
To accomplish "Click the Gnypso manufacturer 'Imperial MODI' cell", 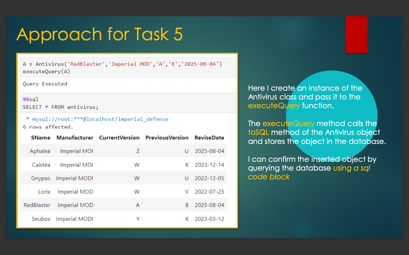I will click(74, 178).
